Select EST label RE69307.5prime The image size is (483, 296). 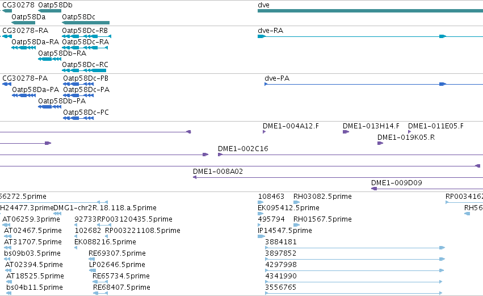pos(117,253)
